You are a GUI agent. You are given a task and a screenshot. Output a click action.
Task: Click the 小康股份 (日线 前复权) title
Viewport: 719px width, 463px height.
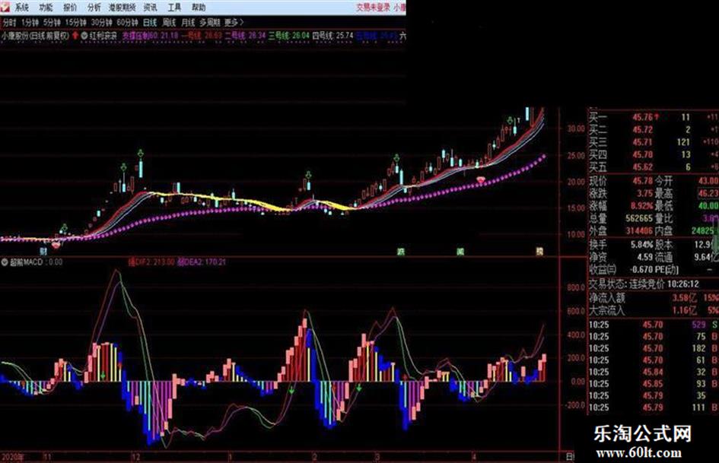coord(35,35)
